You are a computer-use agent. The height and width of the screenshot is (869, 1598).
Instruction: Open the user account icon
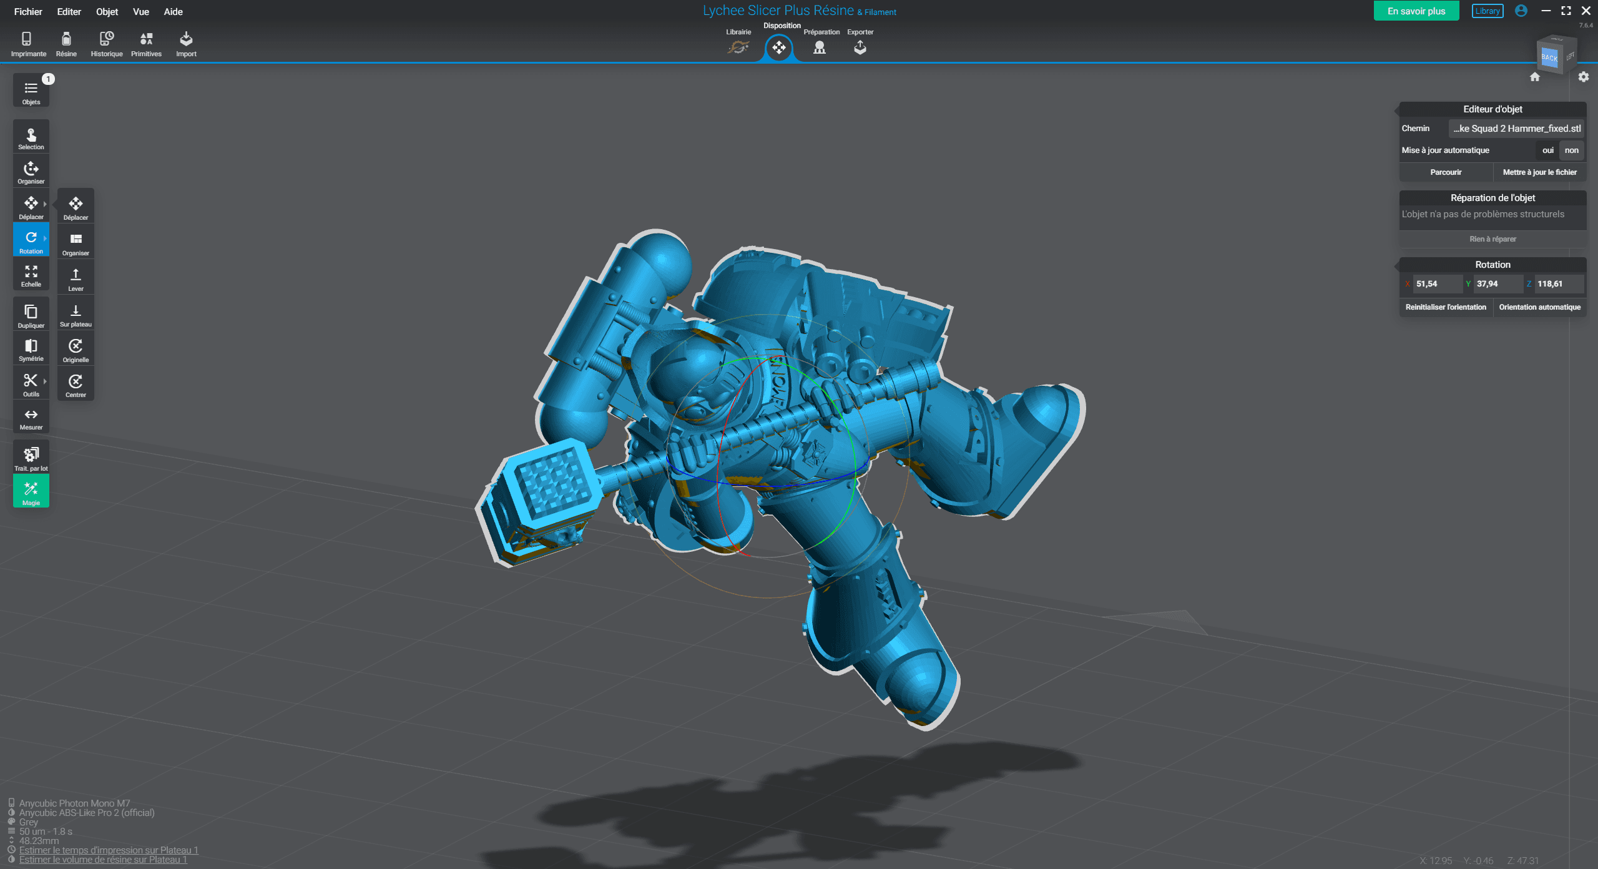(x=1521, y=11)
